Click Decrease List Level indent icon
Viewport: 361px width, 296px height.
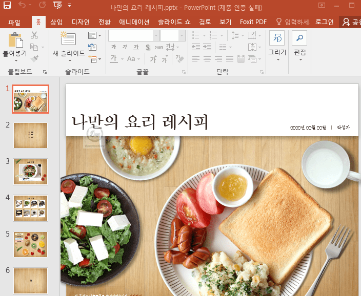click(196, 47)
